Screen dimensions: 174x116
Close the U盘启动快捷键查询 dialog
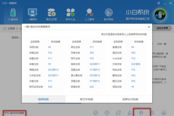(x=149, y=27)
